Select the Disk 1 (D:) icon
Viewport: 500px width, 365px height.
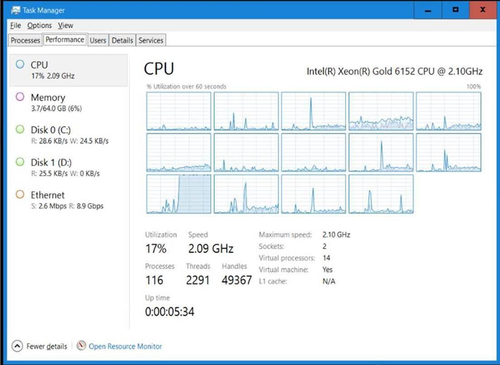[x=19, y=162]
